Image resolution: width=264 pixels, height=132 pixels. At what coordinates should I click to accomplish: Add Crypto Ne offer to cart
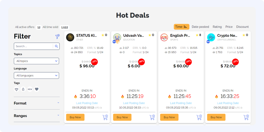(x=246, y=117)
